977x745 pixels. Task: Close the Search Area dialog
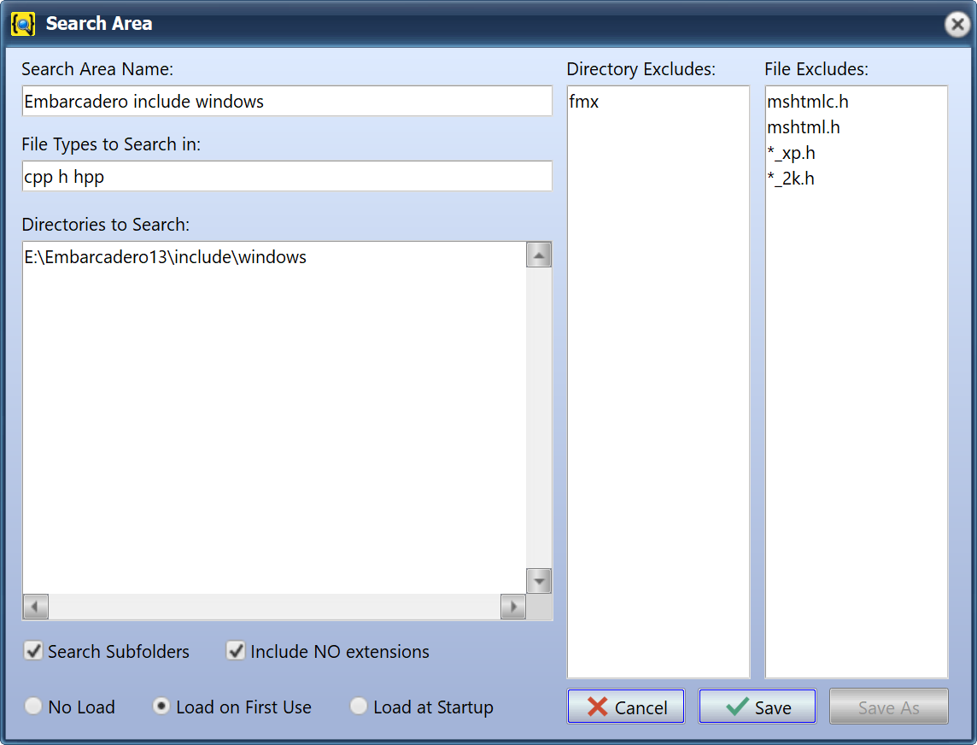point(957,24)
